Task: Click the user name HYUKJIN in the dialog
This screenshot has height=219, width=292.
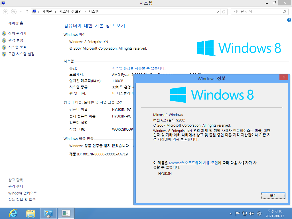Action: coord(165,174)
